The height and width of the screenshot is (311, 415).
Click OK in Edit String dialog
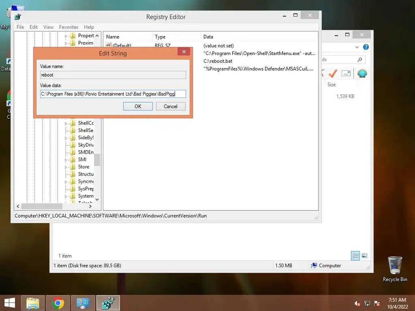(138, 107)
